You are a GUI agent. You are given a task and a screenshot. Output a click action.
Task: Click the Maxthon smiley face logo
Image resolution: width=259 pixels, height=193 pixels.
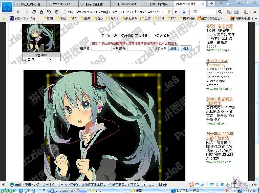click(x=7, y=7)
